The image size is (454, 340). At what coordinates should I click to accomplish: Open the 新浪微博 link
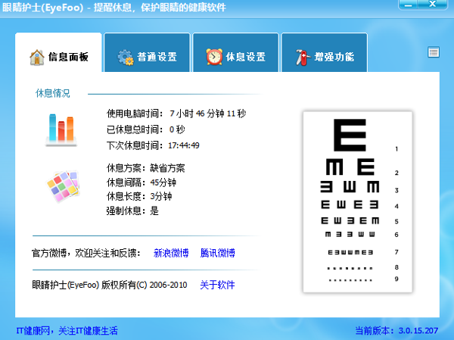(x=172, y=253)
